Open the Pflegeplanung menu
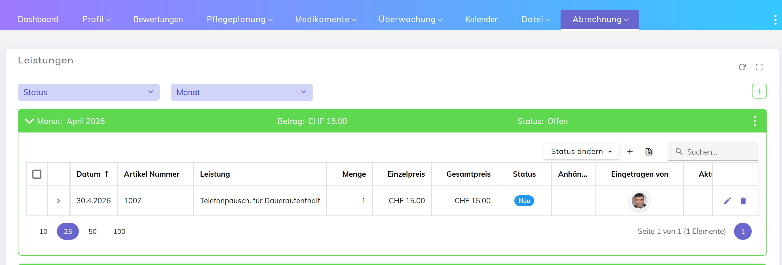782x265 pixels. click(x=240, y=20)
